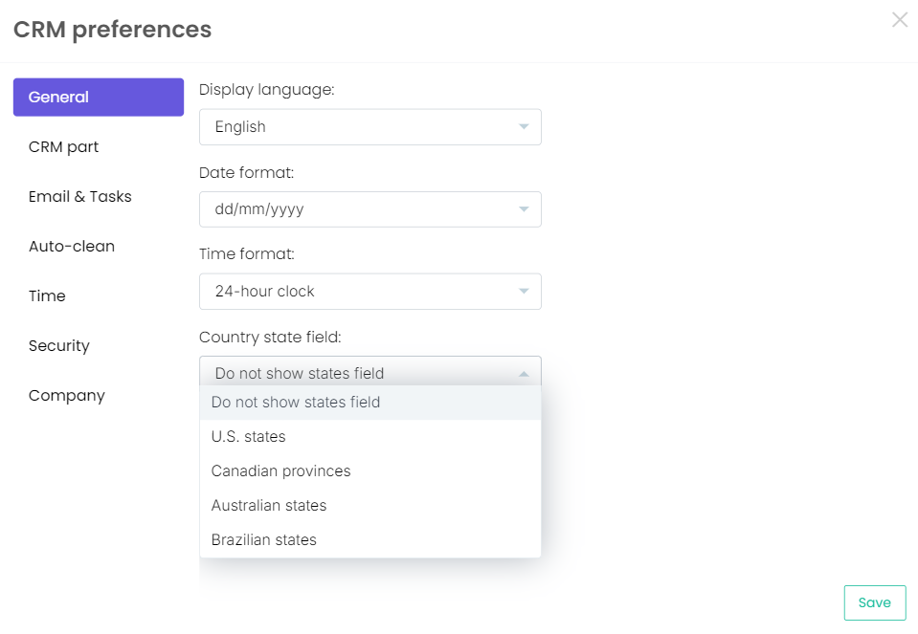The image size is (918, 634).
Task: Open the Security settings tab
Action: (59, 346)
